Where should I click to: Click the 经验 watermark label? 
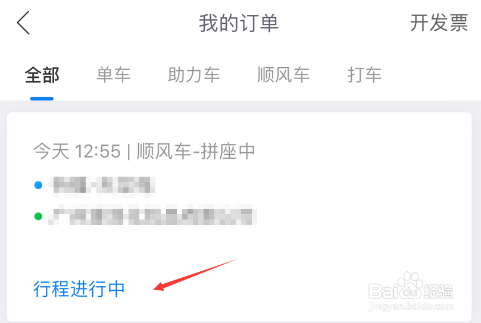click(438, 291)
